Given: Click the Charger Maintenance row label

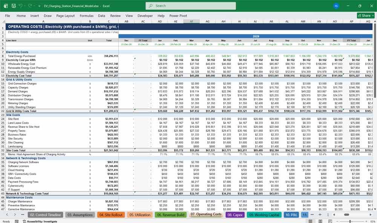Looking at the screenshot, I should click(x=20, y=202).
